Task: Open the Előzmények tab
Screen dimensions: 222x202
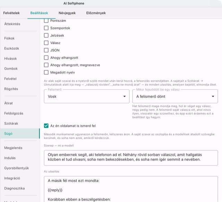Action: [96, 13]
